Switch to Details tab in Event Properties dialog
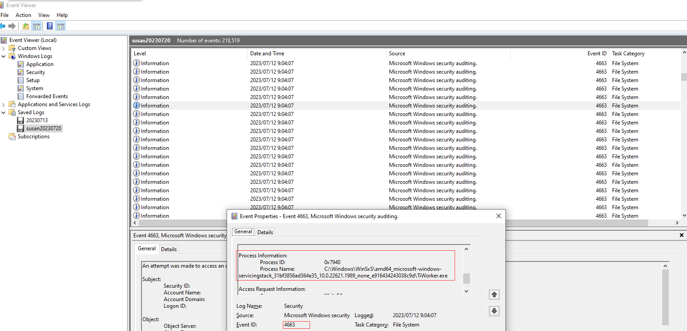 point(265,232)
